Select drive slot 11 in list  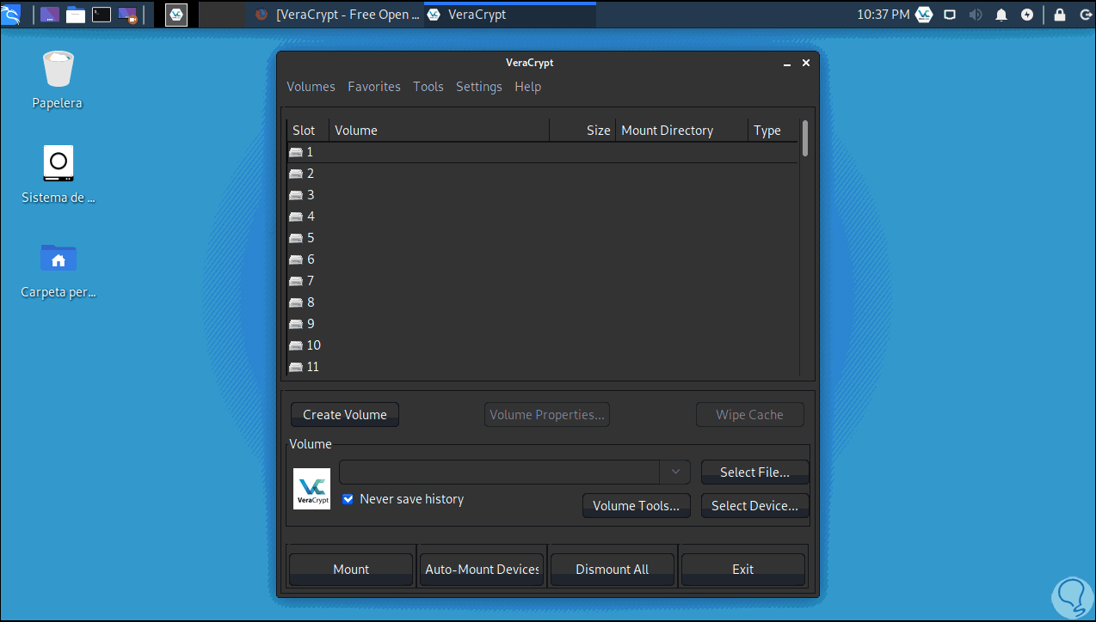[x=543, y=367]
